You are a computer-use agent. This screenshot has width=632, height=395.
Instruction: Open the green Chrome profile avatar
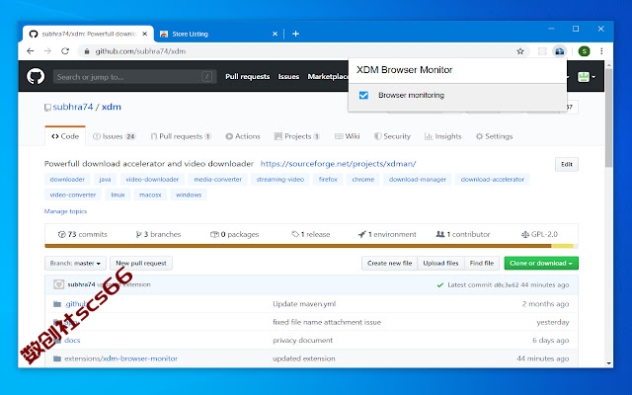tap(584, 51)
